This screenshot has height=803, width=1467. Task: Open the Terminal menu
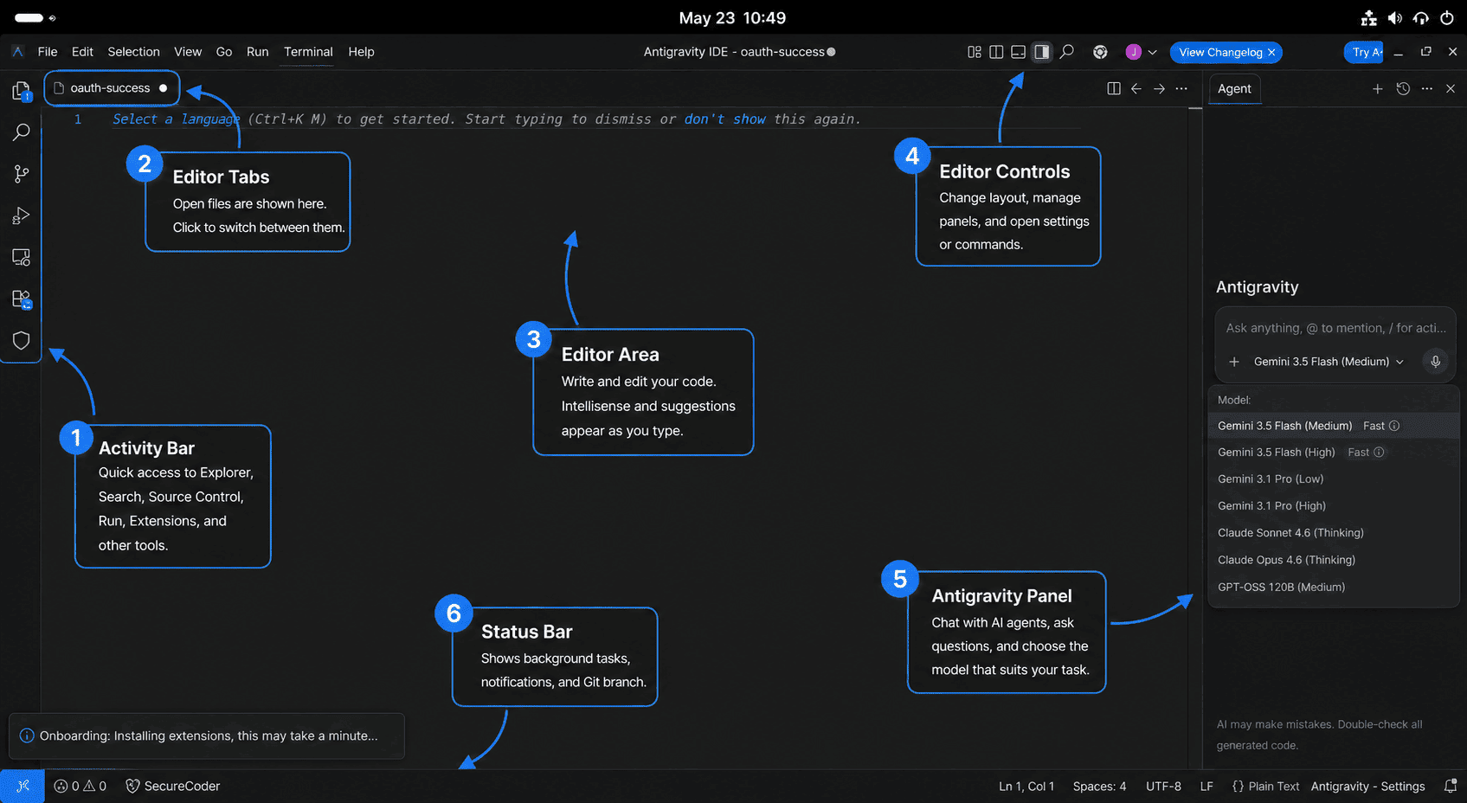click(308, 52)
